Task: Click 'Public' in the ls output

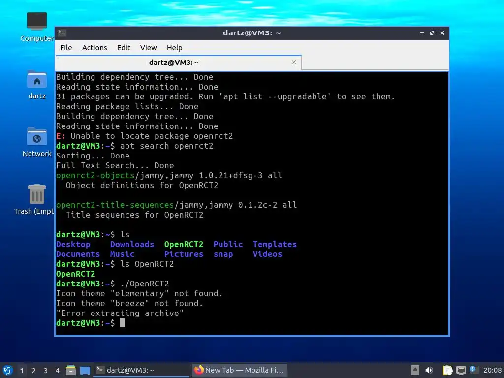Action: click(x=228, y=244)
